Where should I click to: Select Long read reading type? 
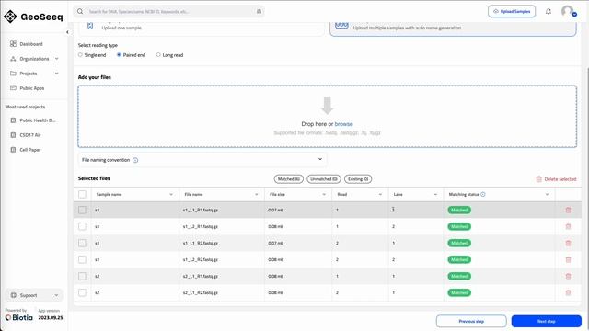tap(158, 55)
